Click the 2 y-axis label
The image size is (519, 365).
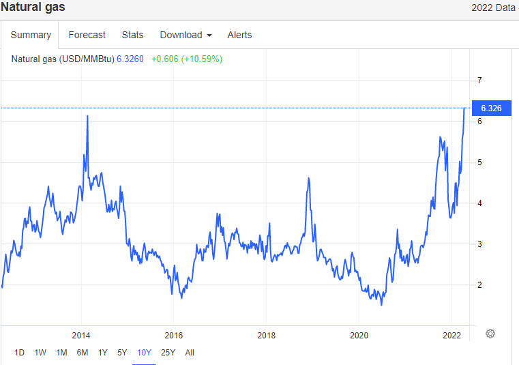click(x=479, y=285)
